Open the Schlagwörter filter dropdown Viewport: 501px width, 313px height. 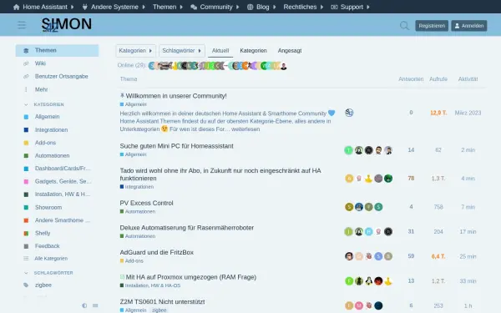tap(182, 51)
